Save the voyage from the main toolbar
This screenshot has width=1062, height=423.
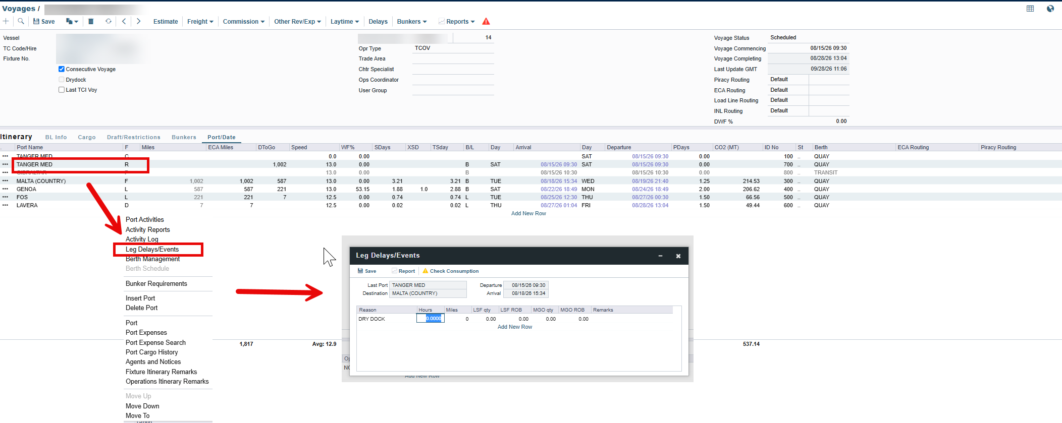[x=44, y=21]
